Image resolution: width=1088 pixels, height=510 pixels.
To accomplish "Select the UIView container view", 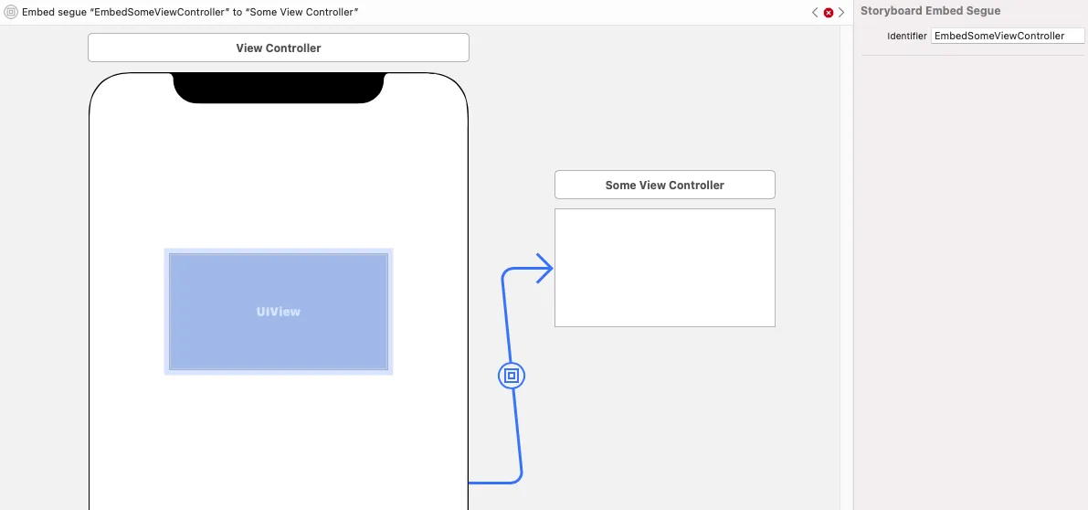I will (x=279, y=312).
